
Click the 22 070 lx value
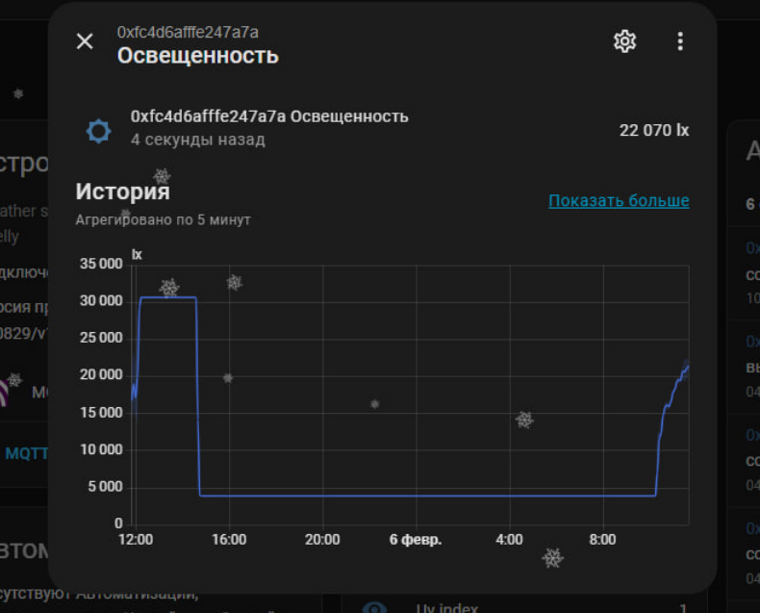click(653, 130)
